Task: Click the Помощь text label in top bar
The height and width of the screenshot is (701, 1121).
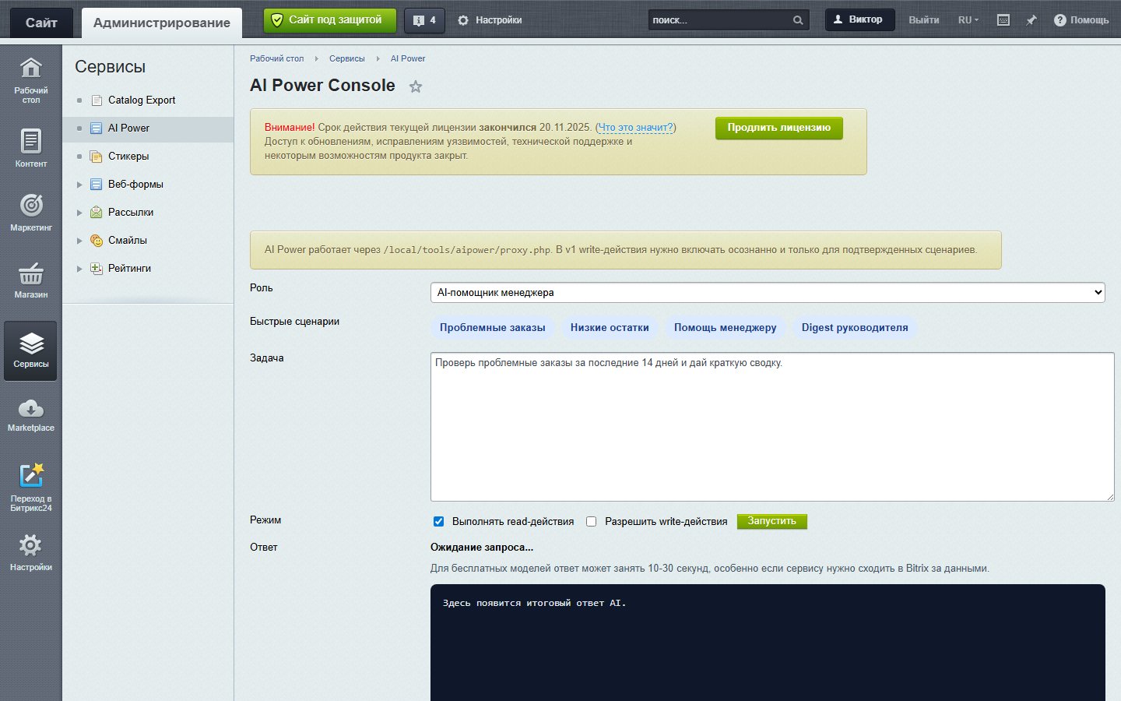Action: point(1089,20)
